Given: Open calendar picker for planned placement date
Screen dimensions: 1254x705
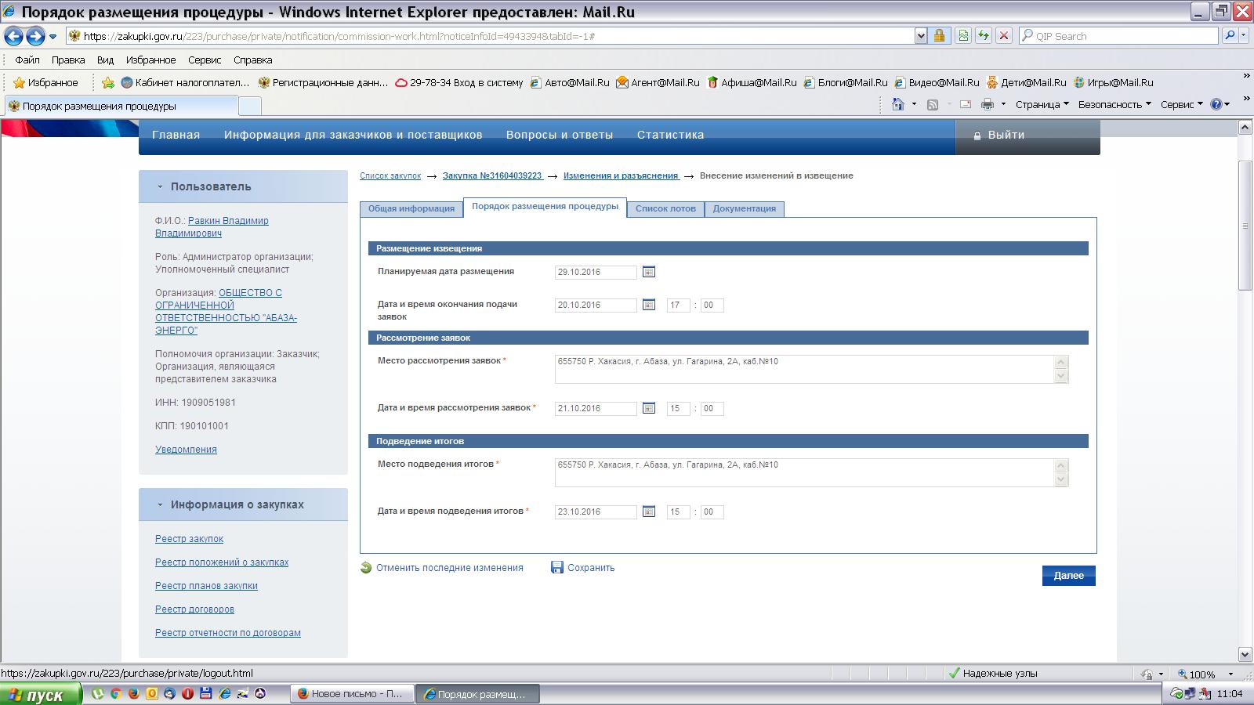Looking at the screenshot, I should 649,272.
